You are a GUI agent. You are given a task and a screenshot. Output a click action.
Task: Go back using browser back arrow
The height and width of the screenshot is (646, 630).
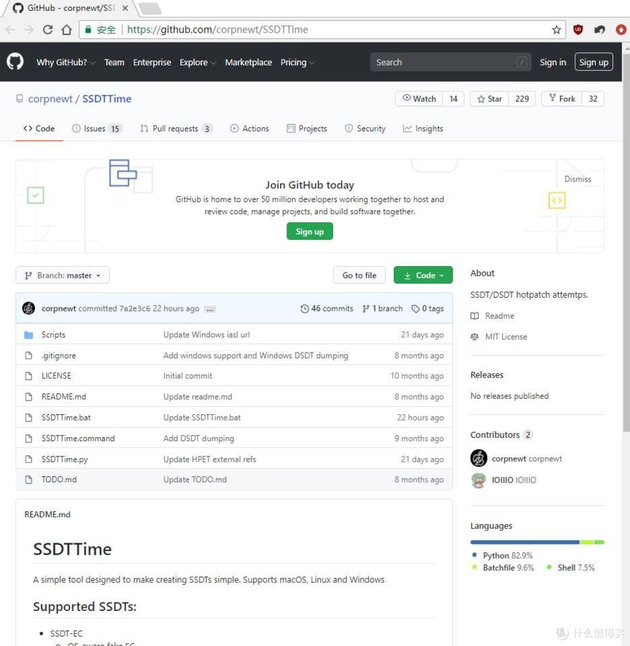coord(10,30)
